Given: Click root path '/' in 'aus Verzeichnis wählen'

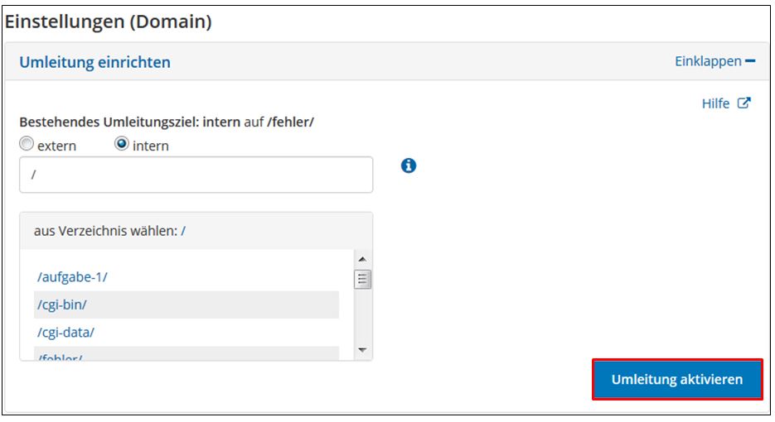Looking at the screenshot, I should [x=183, y=231].
